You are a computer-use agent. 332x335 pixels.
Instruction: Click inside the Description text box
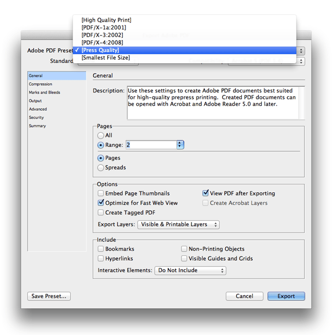(x=216, y=103)
